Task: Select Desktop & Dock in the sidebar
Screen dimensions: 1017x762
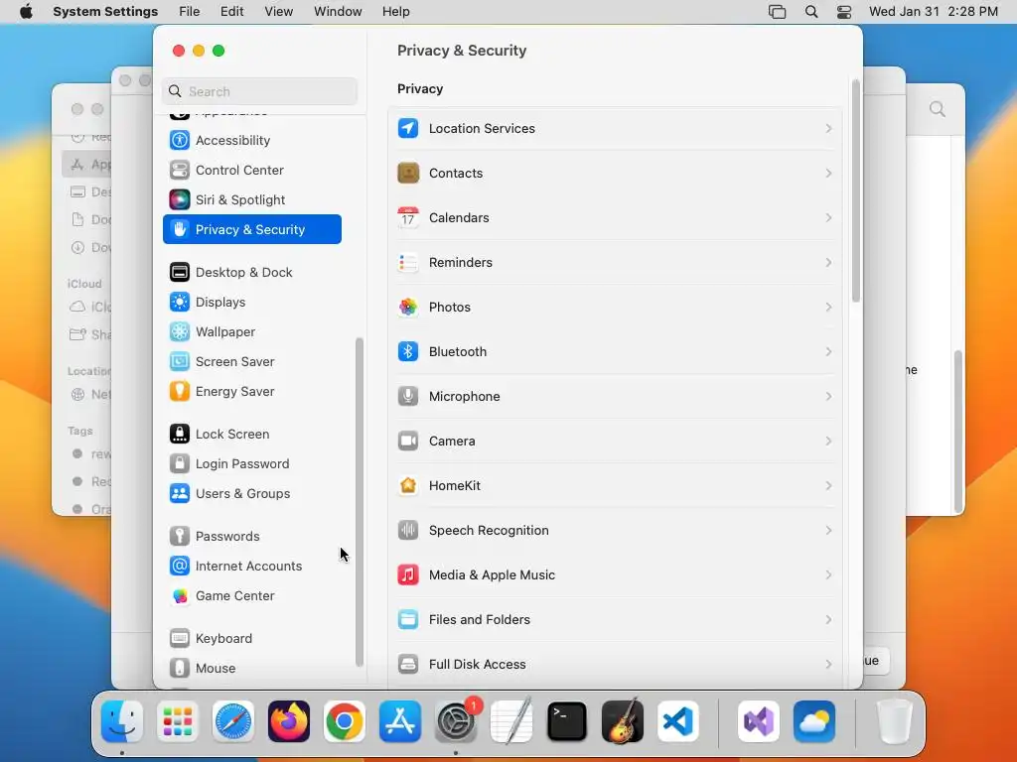Action: 252,272
